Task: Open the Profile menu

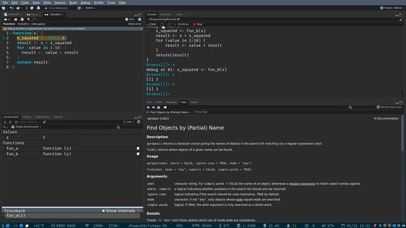Action: (98, 3)
